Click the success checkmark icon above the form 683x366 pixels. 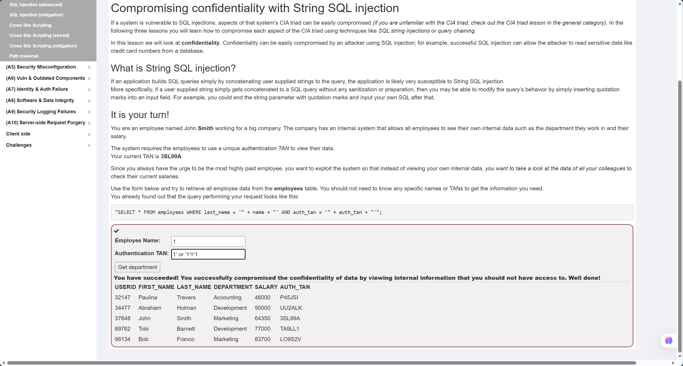click(x=117, y=231)
